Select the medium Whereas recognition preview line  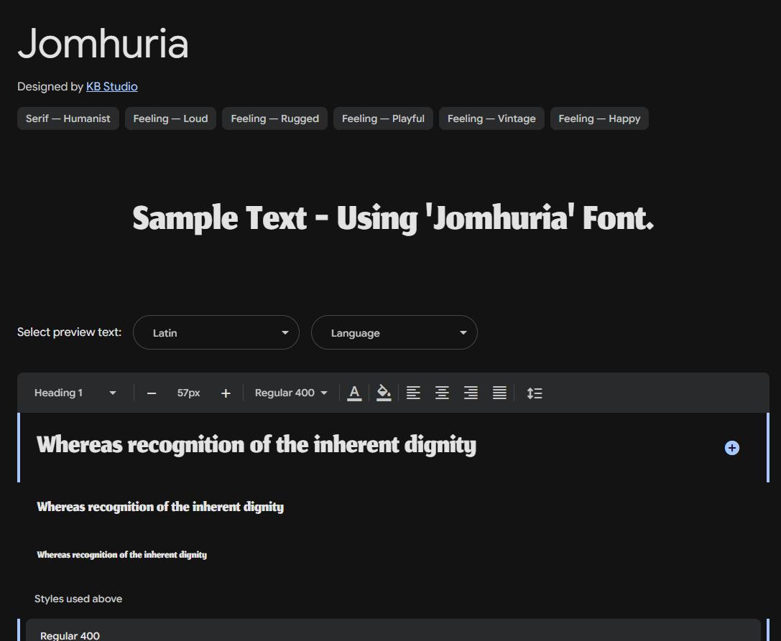(160, 507)
